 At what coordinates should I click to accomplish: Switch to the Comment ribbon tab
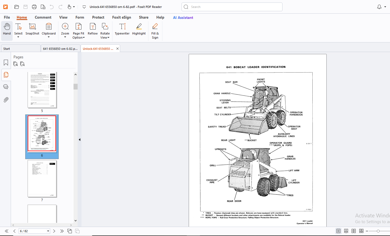43,17
